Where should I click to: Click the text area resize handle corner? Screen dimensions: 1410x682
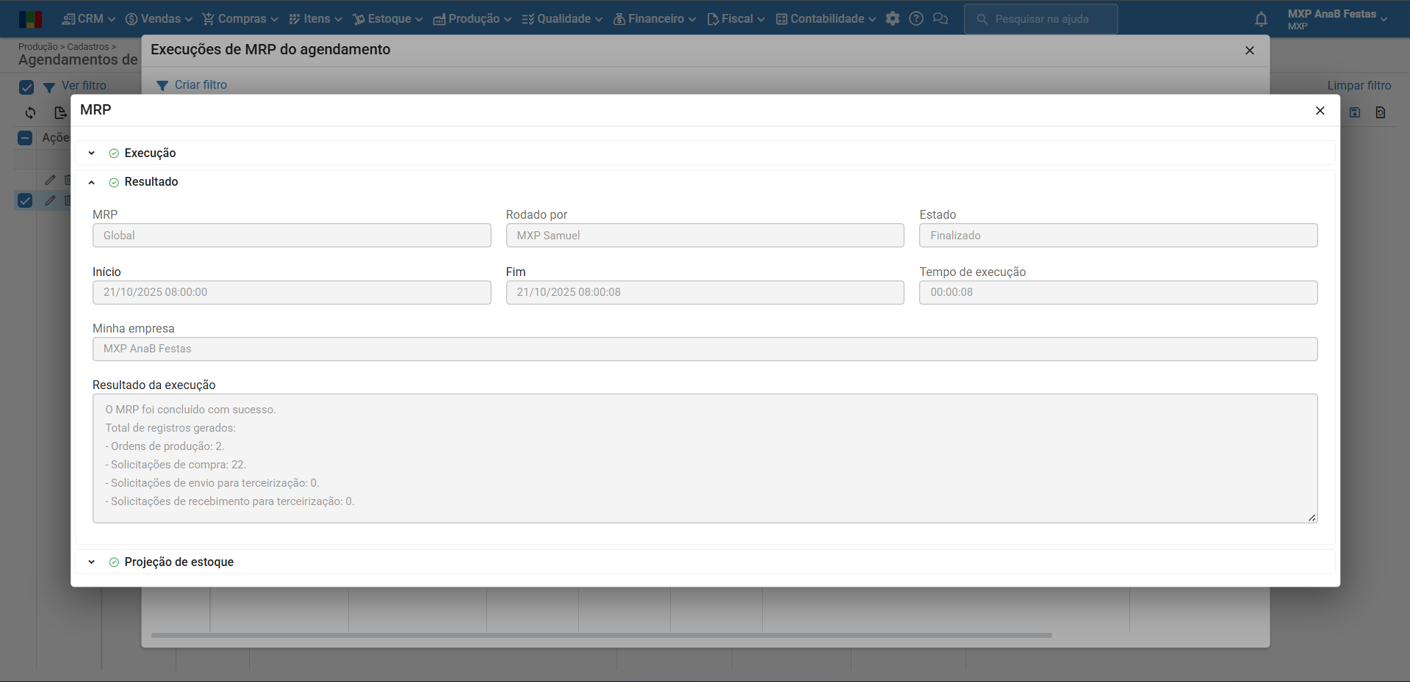pyautogui.click(x=1312, y=518)
